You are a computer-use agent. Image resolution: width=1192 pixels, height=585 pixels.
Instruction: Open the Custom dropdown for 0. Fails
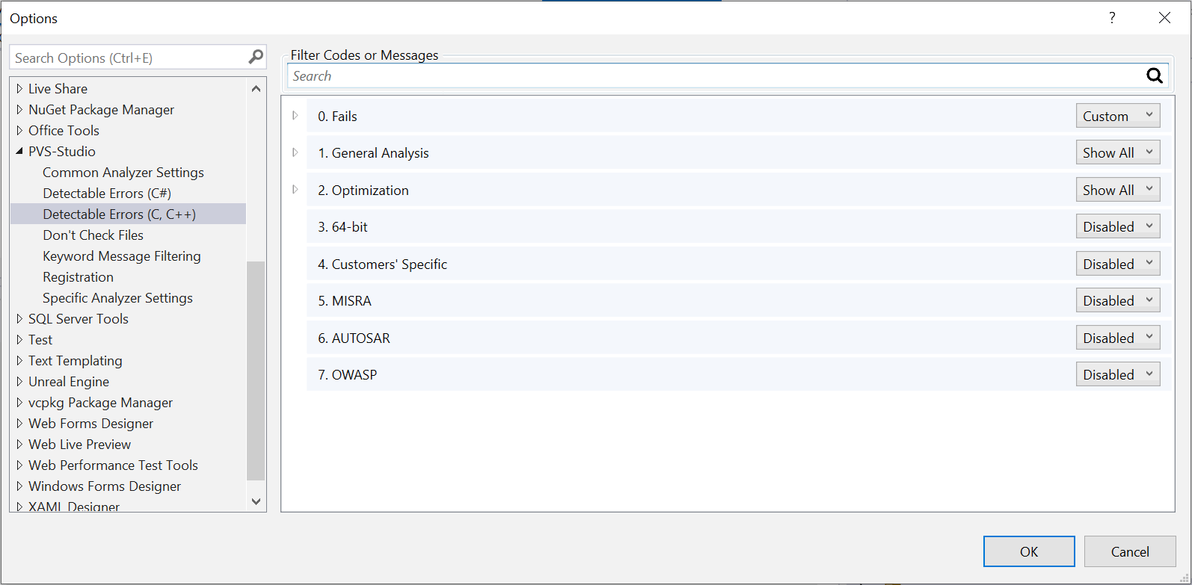(1118, 116)
